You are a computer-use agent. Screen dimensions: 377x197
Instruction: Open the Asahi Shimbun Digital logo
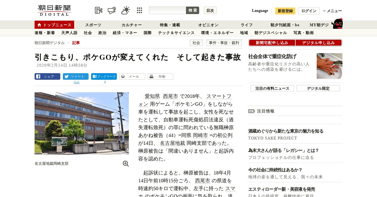pyautogui.click(x=54, y=10)
